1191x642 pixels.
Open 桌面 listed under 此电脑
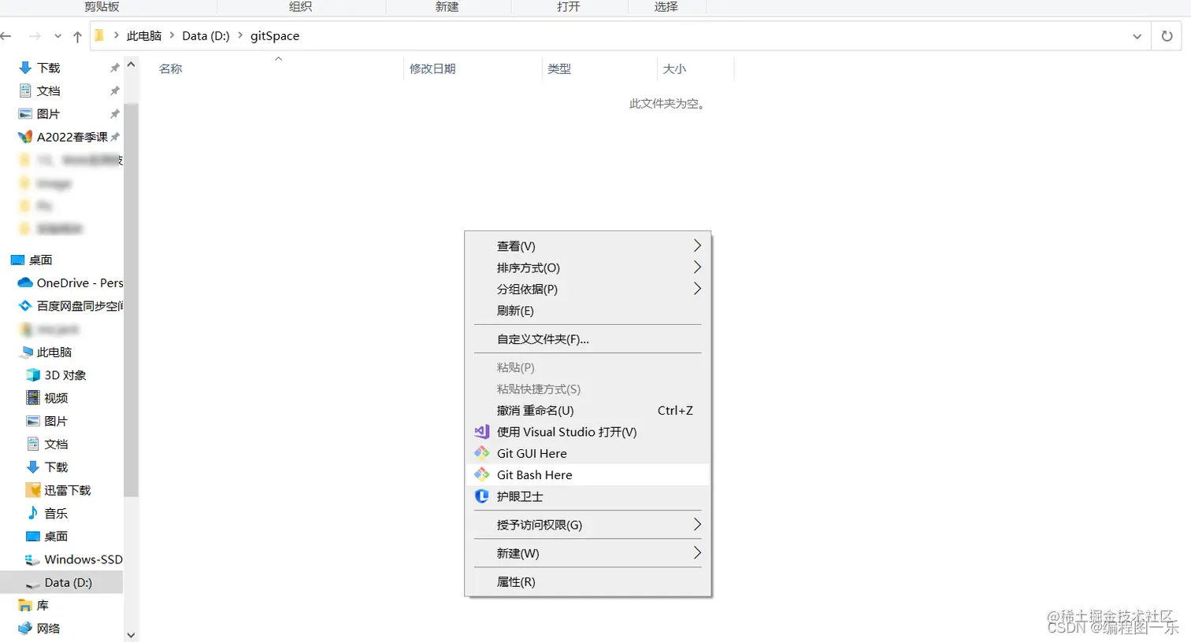(46, 537)
